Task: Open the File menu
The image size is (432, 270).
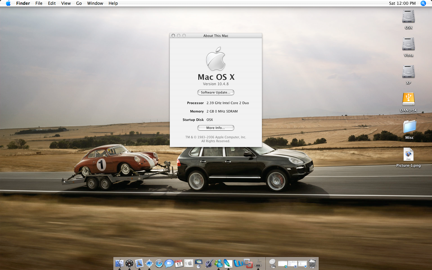Action: point(39,3)
